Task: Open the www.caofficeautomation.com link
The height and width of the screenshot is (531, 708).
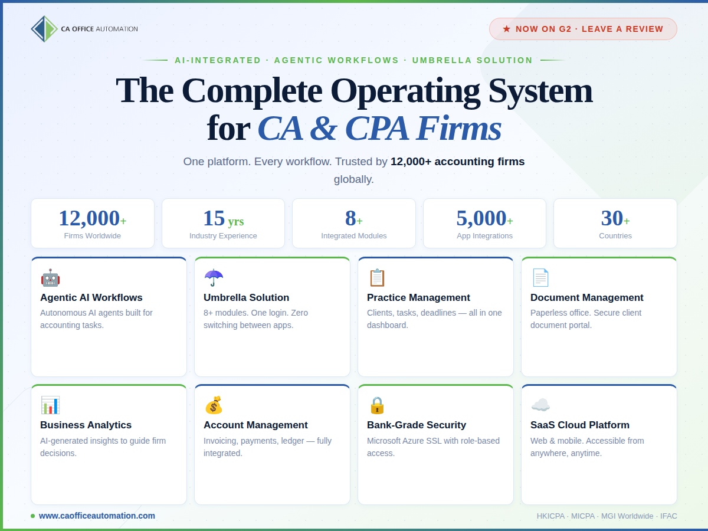Action: tap(97, 516)
